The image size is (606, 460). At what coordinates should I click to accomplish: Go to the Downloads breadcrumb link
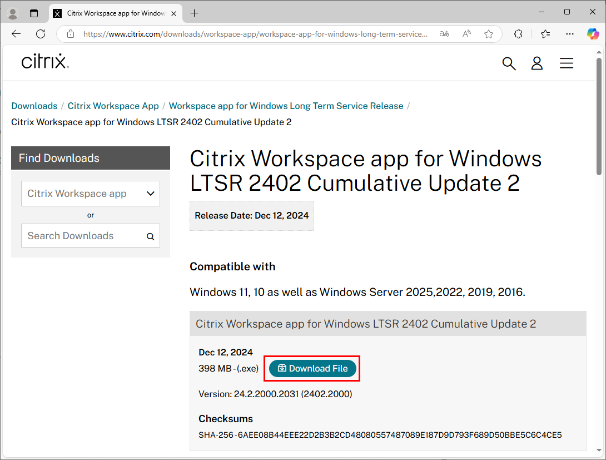tap(34, 106)
